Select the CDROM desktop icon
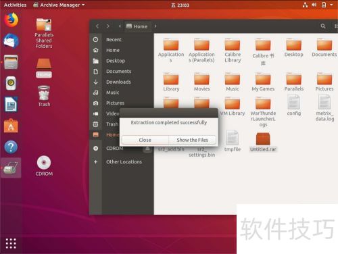338x254 pixels. pos(44,166)
